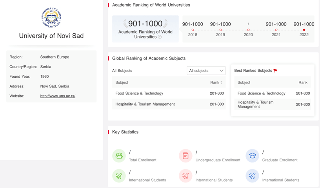Open the http://www.uns.ac.rs/ website link
The image size is (320, 188).
(x=58, y=96)
